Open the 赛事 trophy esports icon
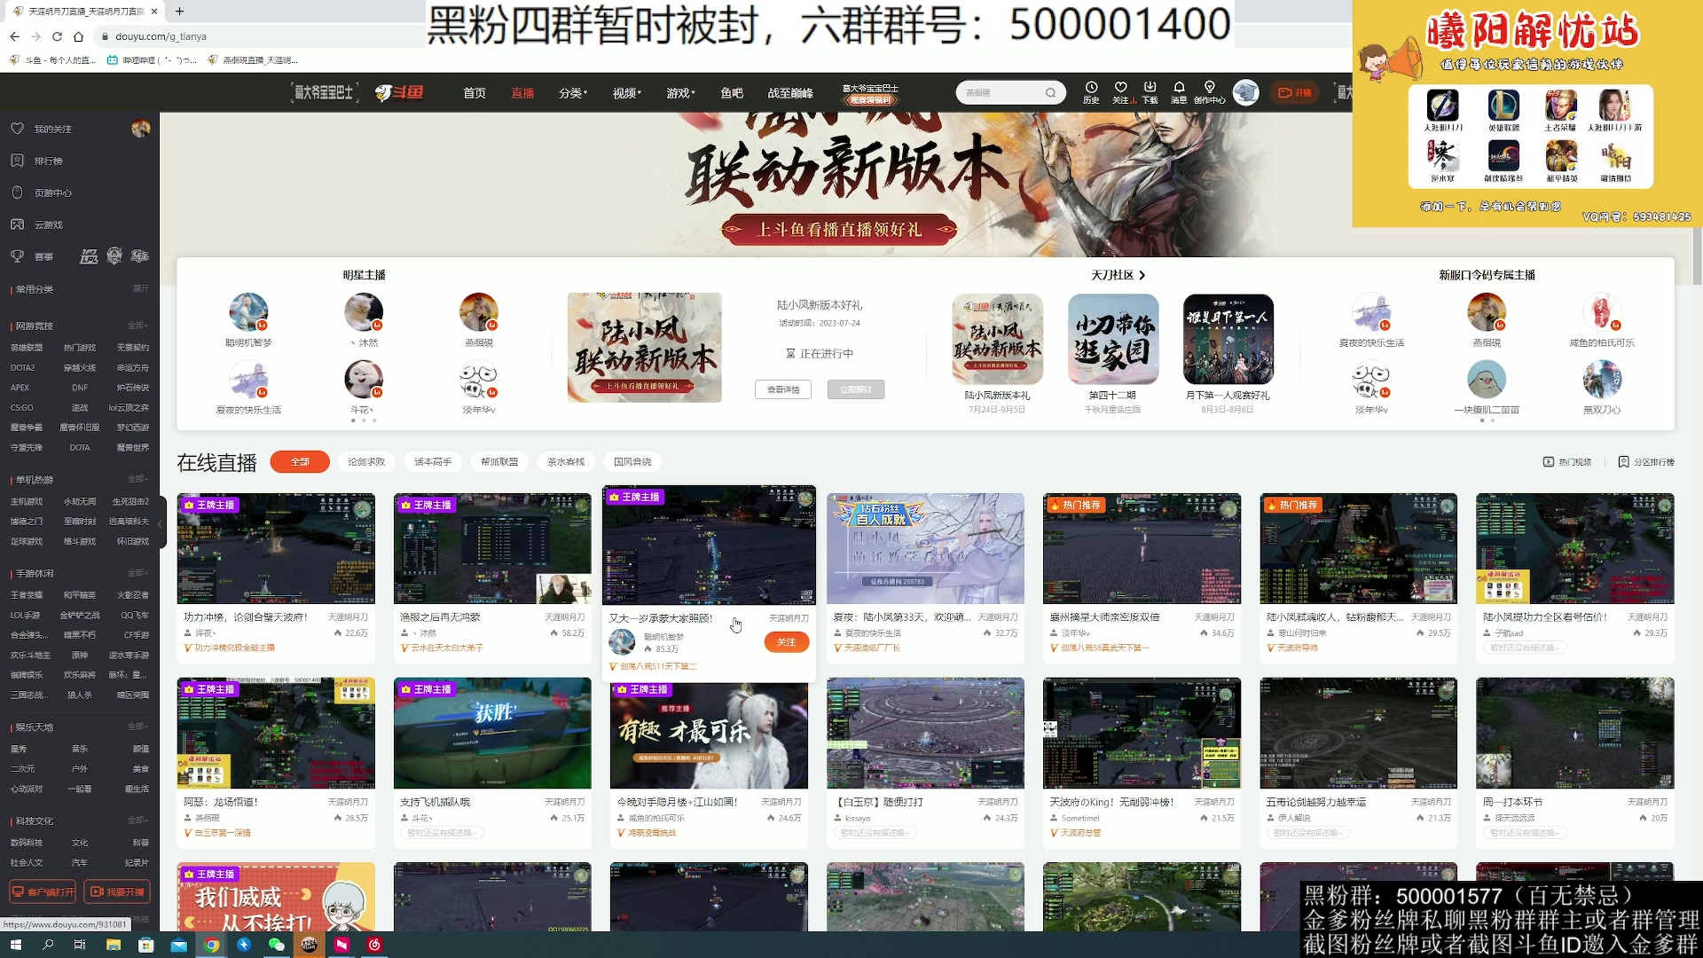This screenshot has height=958, width=1703. tap(18, 256)
